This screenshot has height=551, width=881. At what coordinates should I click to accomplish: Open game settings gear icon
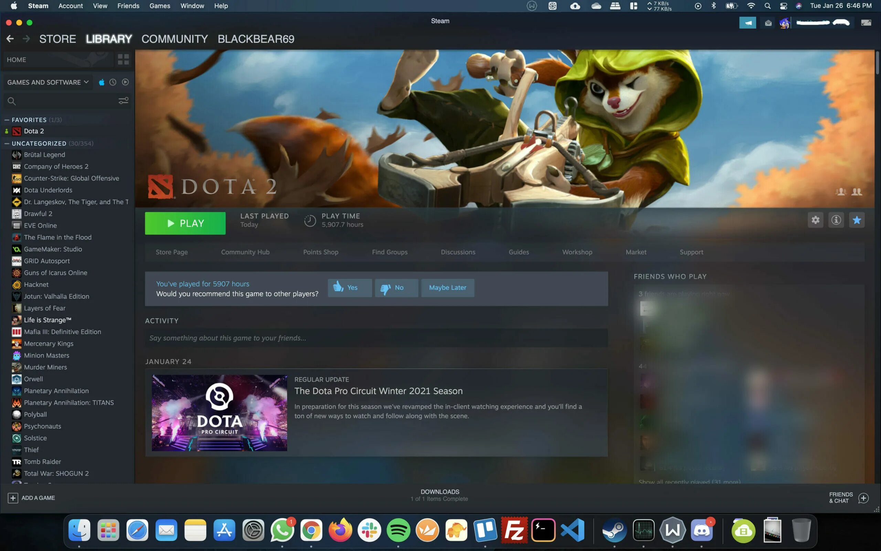click(x=815, y=220)
